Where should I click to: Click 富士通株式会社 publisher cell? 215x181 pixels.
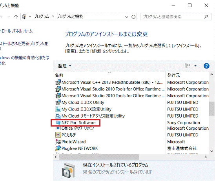tap(182, 148)
